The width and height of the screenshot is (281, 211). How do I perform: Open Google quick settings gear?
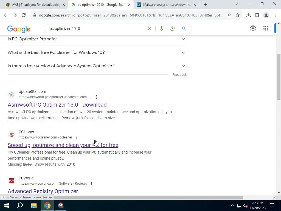coord(253,28)
